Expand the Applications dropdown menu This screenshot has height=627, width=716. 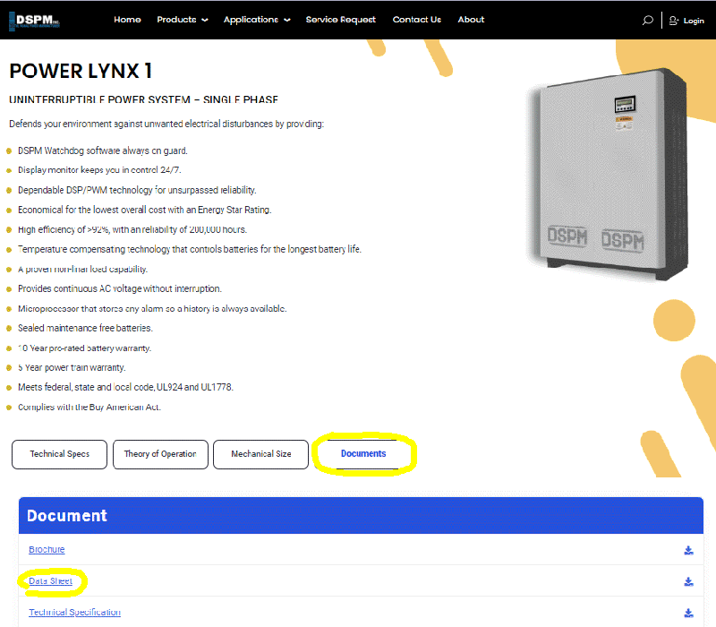coord(256,20)
